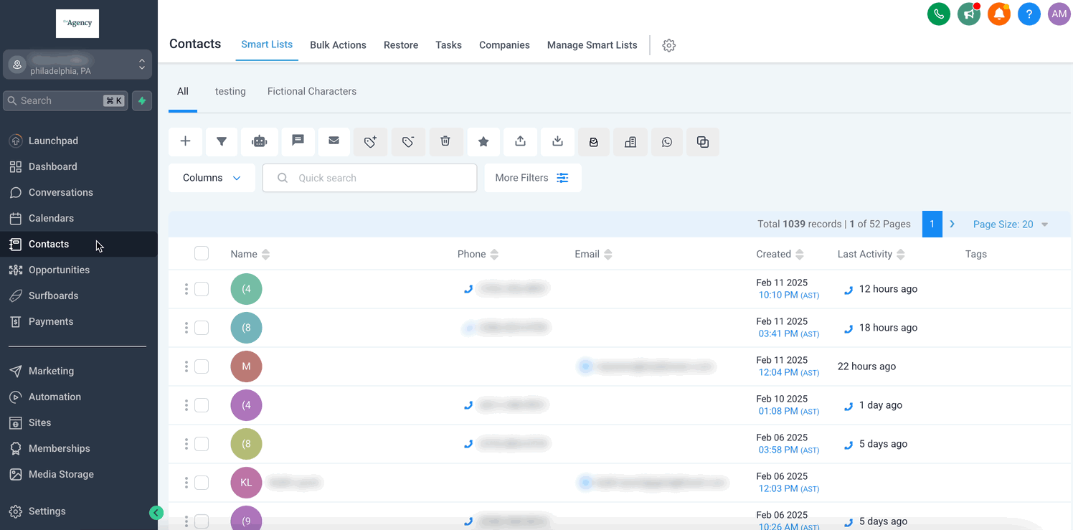This screenshot has height=530, width=1073.
Task: Collapse the sidebar with the green arrow
Action: click(x=156, y=512)
